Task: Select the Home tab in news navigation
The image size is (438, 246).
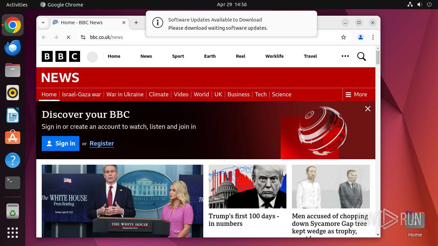Action: (x=49, y=95)
